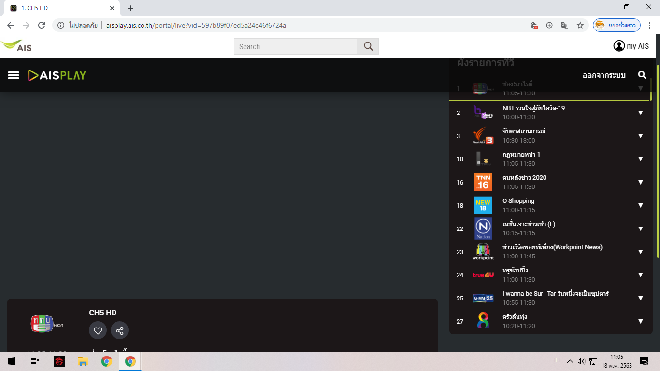
Task: Show hidden system tray icons
Action: coord(570,361)
